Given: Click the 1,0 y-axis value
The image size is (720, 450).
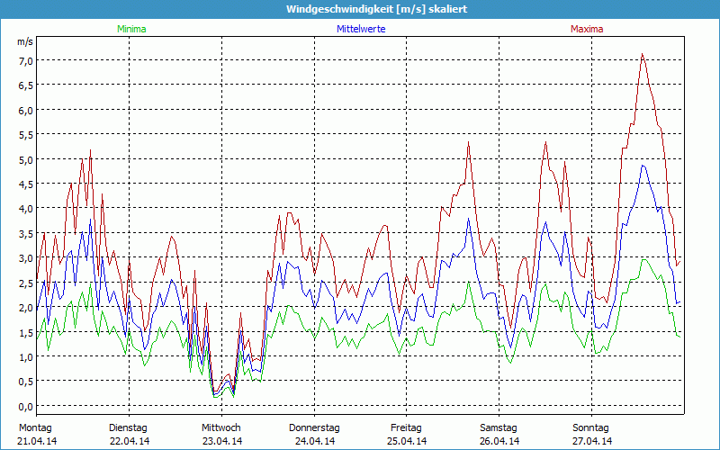Looking at the screenshot, I should coord(25,357).
